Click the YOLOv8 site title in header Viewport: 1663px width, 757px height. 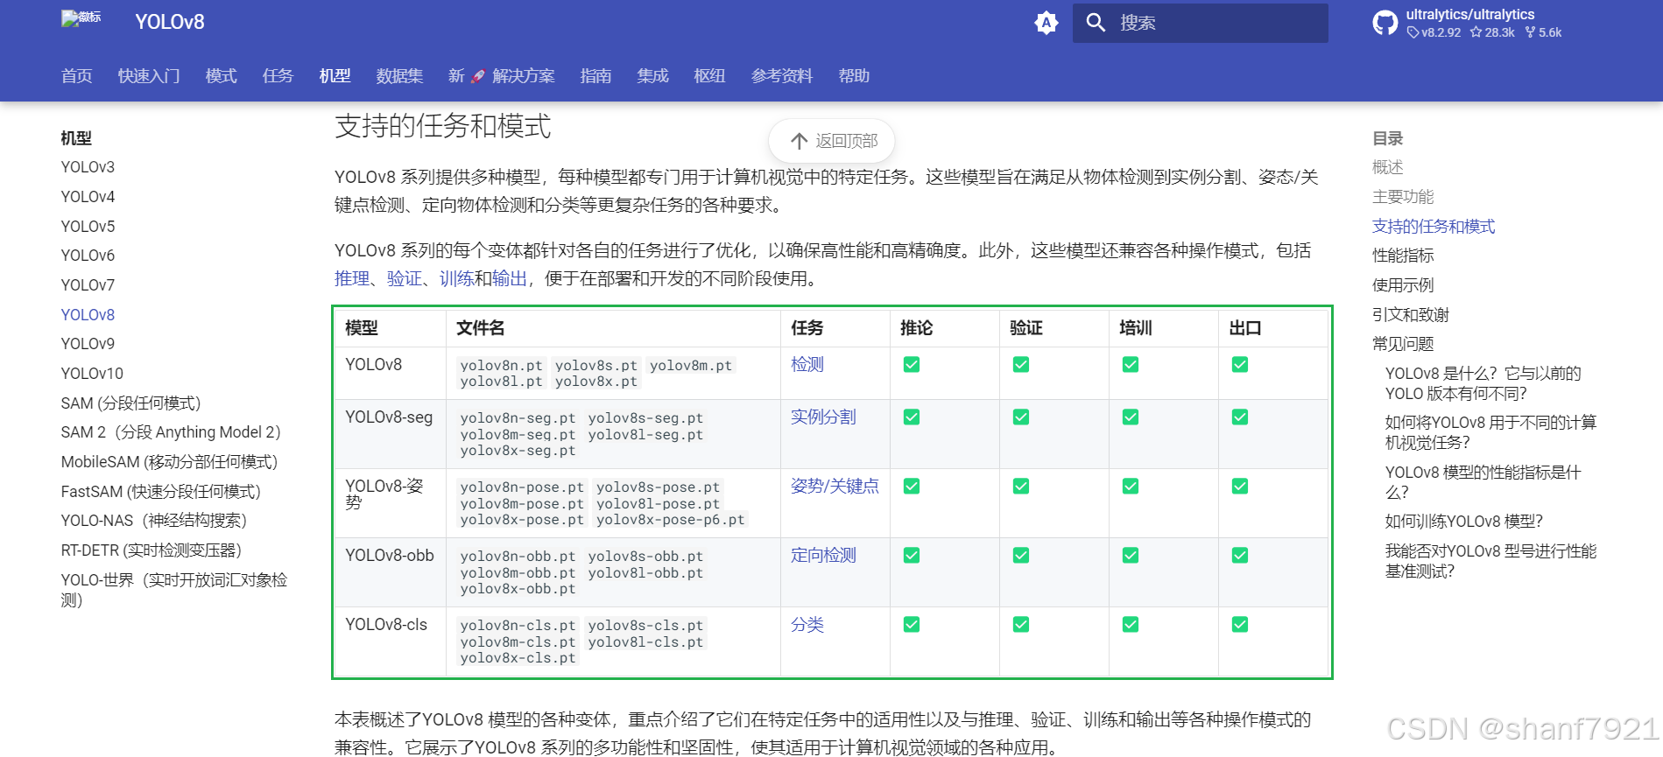coord(169,23)
